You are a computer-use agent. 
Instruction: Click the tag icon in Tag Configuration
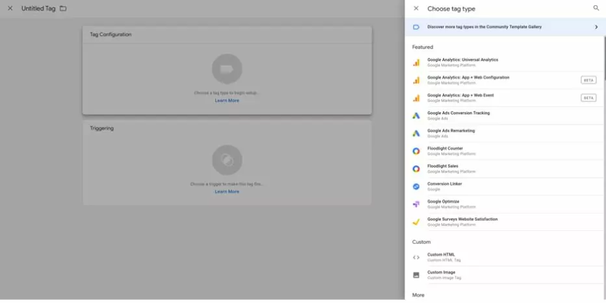[227, 69]
